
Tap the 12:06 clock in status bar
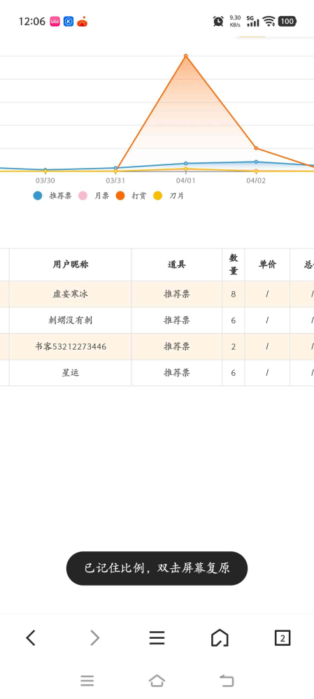[x=32, y=22]
